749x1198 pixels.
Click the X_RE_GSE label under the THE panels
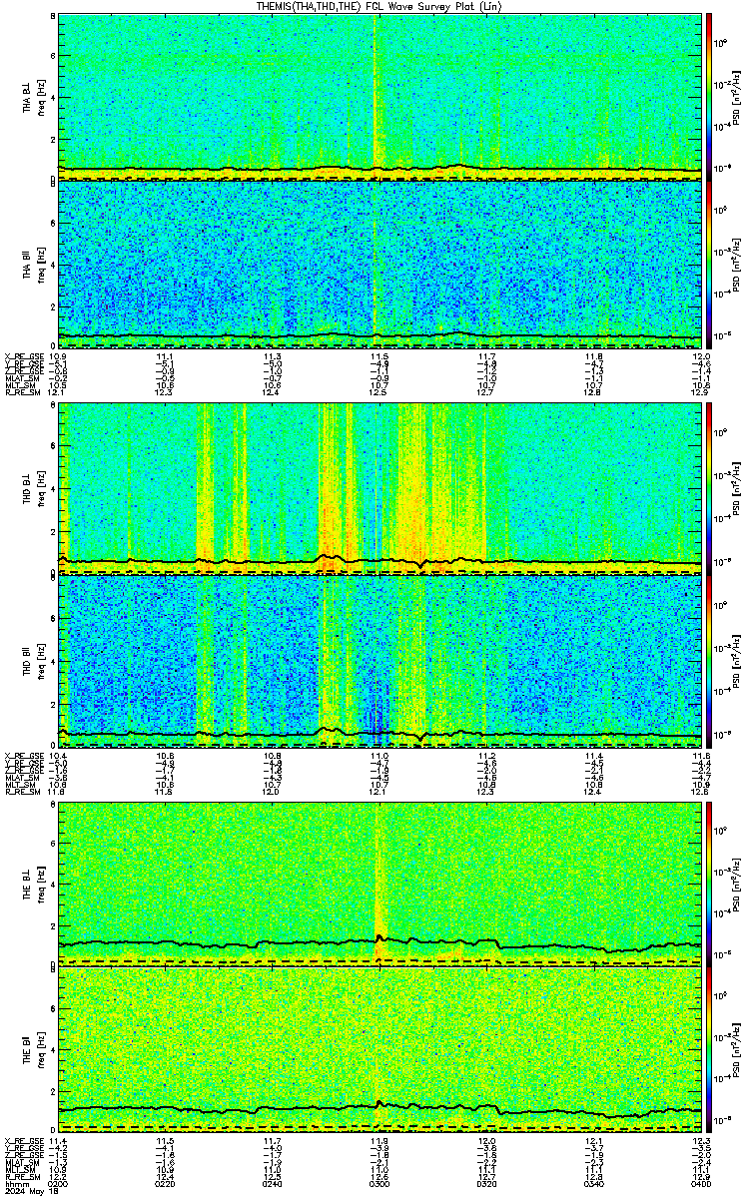point(22,1140)
